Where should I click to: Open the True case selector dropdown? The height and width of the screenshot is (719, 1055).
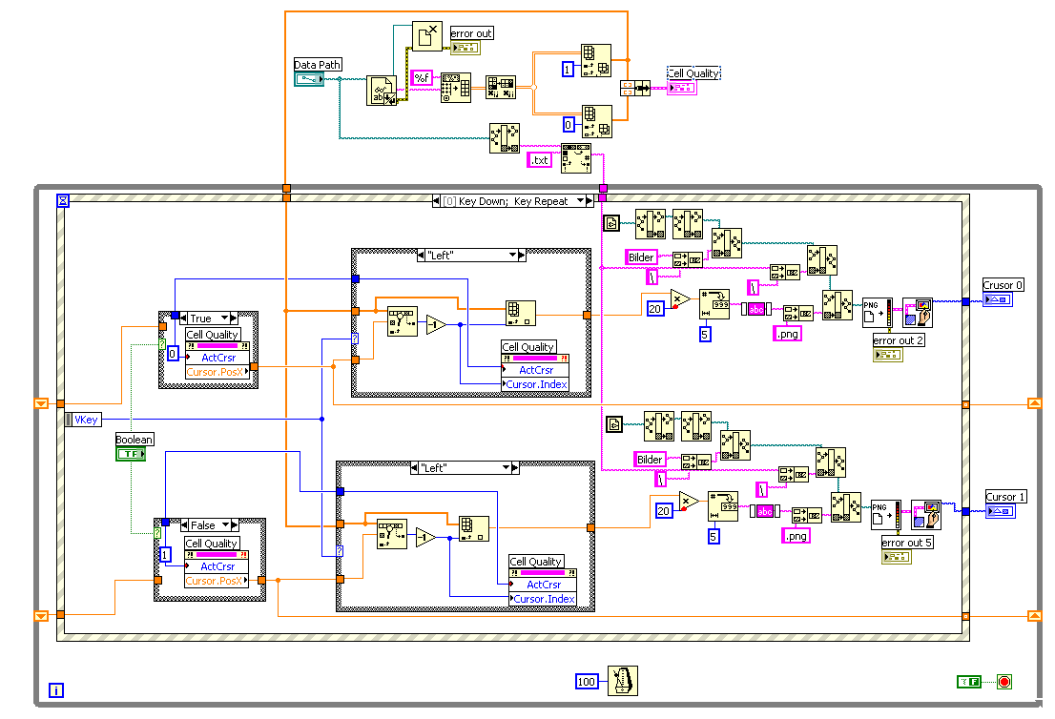click(225, 318)
